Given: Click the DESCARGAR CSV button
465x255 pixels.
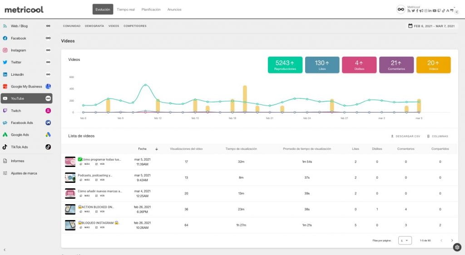Looking at the screenshot, I should pos(406,136).
